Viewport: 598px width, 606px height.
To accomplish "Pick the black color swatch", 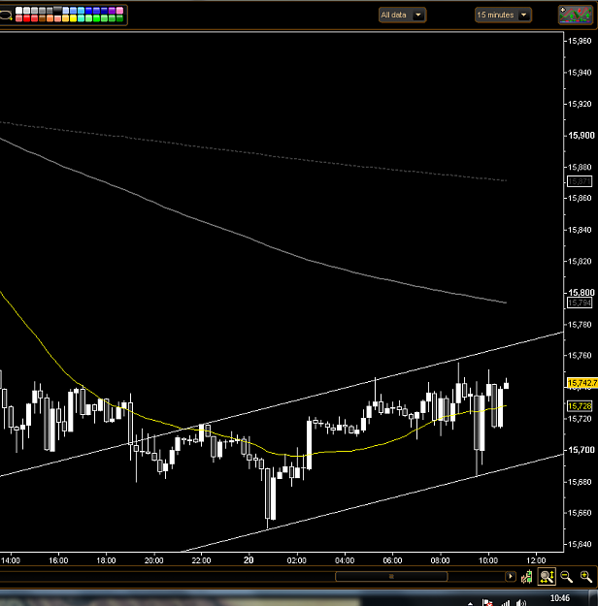I will coord(57,10).
